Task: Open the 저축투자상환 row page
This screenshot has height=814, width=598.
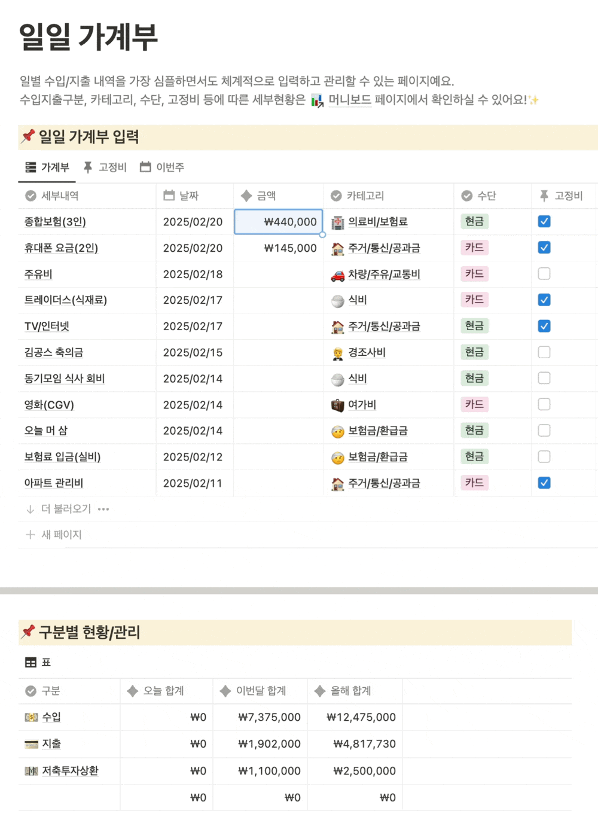Action: click(x=70, y=771)
